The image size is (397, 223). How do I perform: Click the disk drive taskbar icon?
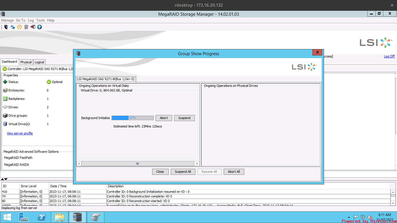click(x=96, y=217)
